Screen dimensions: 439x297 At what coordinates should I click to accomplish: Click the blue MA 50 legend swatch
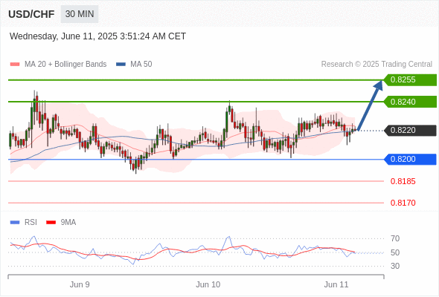pyautogui.click(x=121, y=65)
